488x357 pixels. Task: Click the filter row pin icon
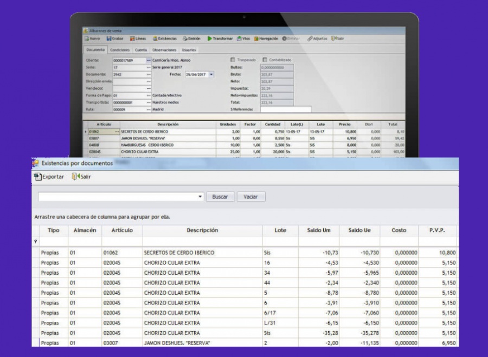point(35,241)
